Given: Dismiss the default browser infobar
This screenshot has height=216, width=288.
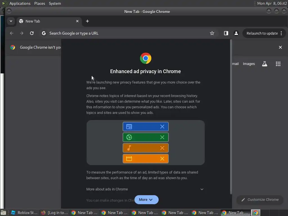Looking at the screenshot, I should tap(280, 47).
